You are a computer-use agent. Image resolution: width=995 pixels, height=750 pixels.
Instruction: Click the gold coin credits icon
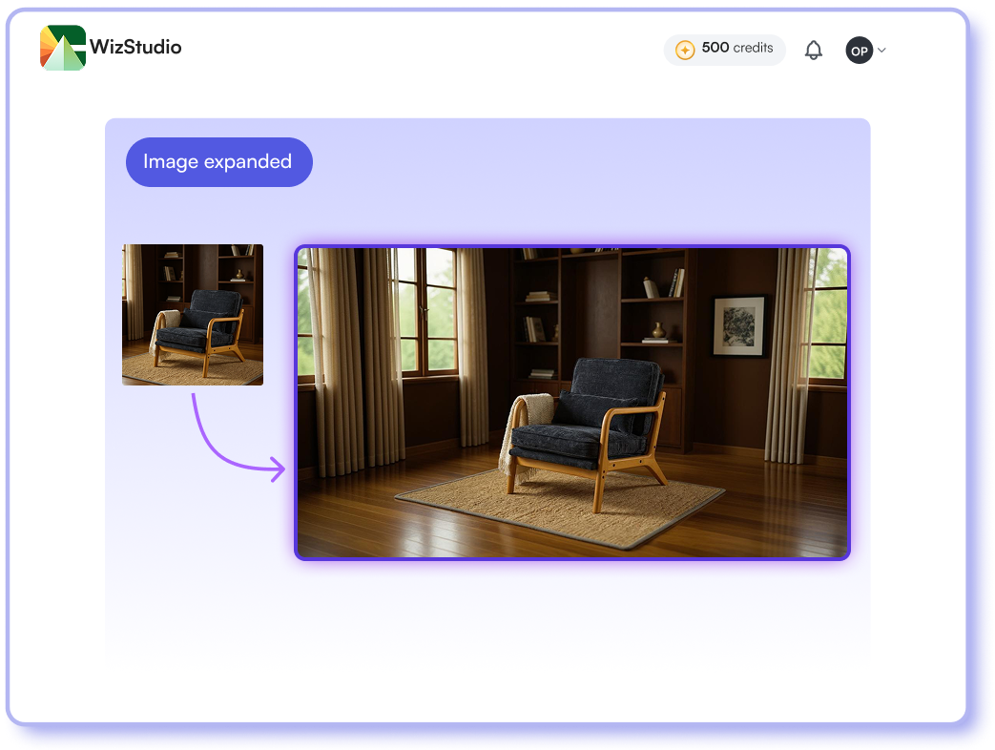coord(684,50)
